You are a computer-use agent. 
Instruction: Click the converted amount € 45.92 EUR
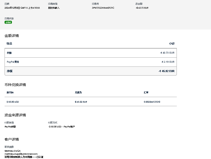click(81, 102)
